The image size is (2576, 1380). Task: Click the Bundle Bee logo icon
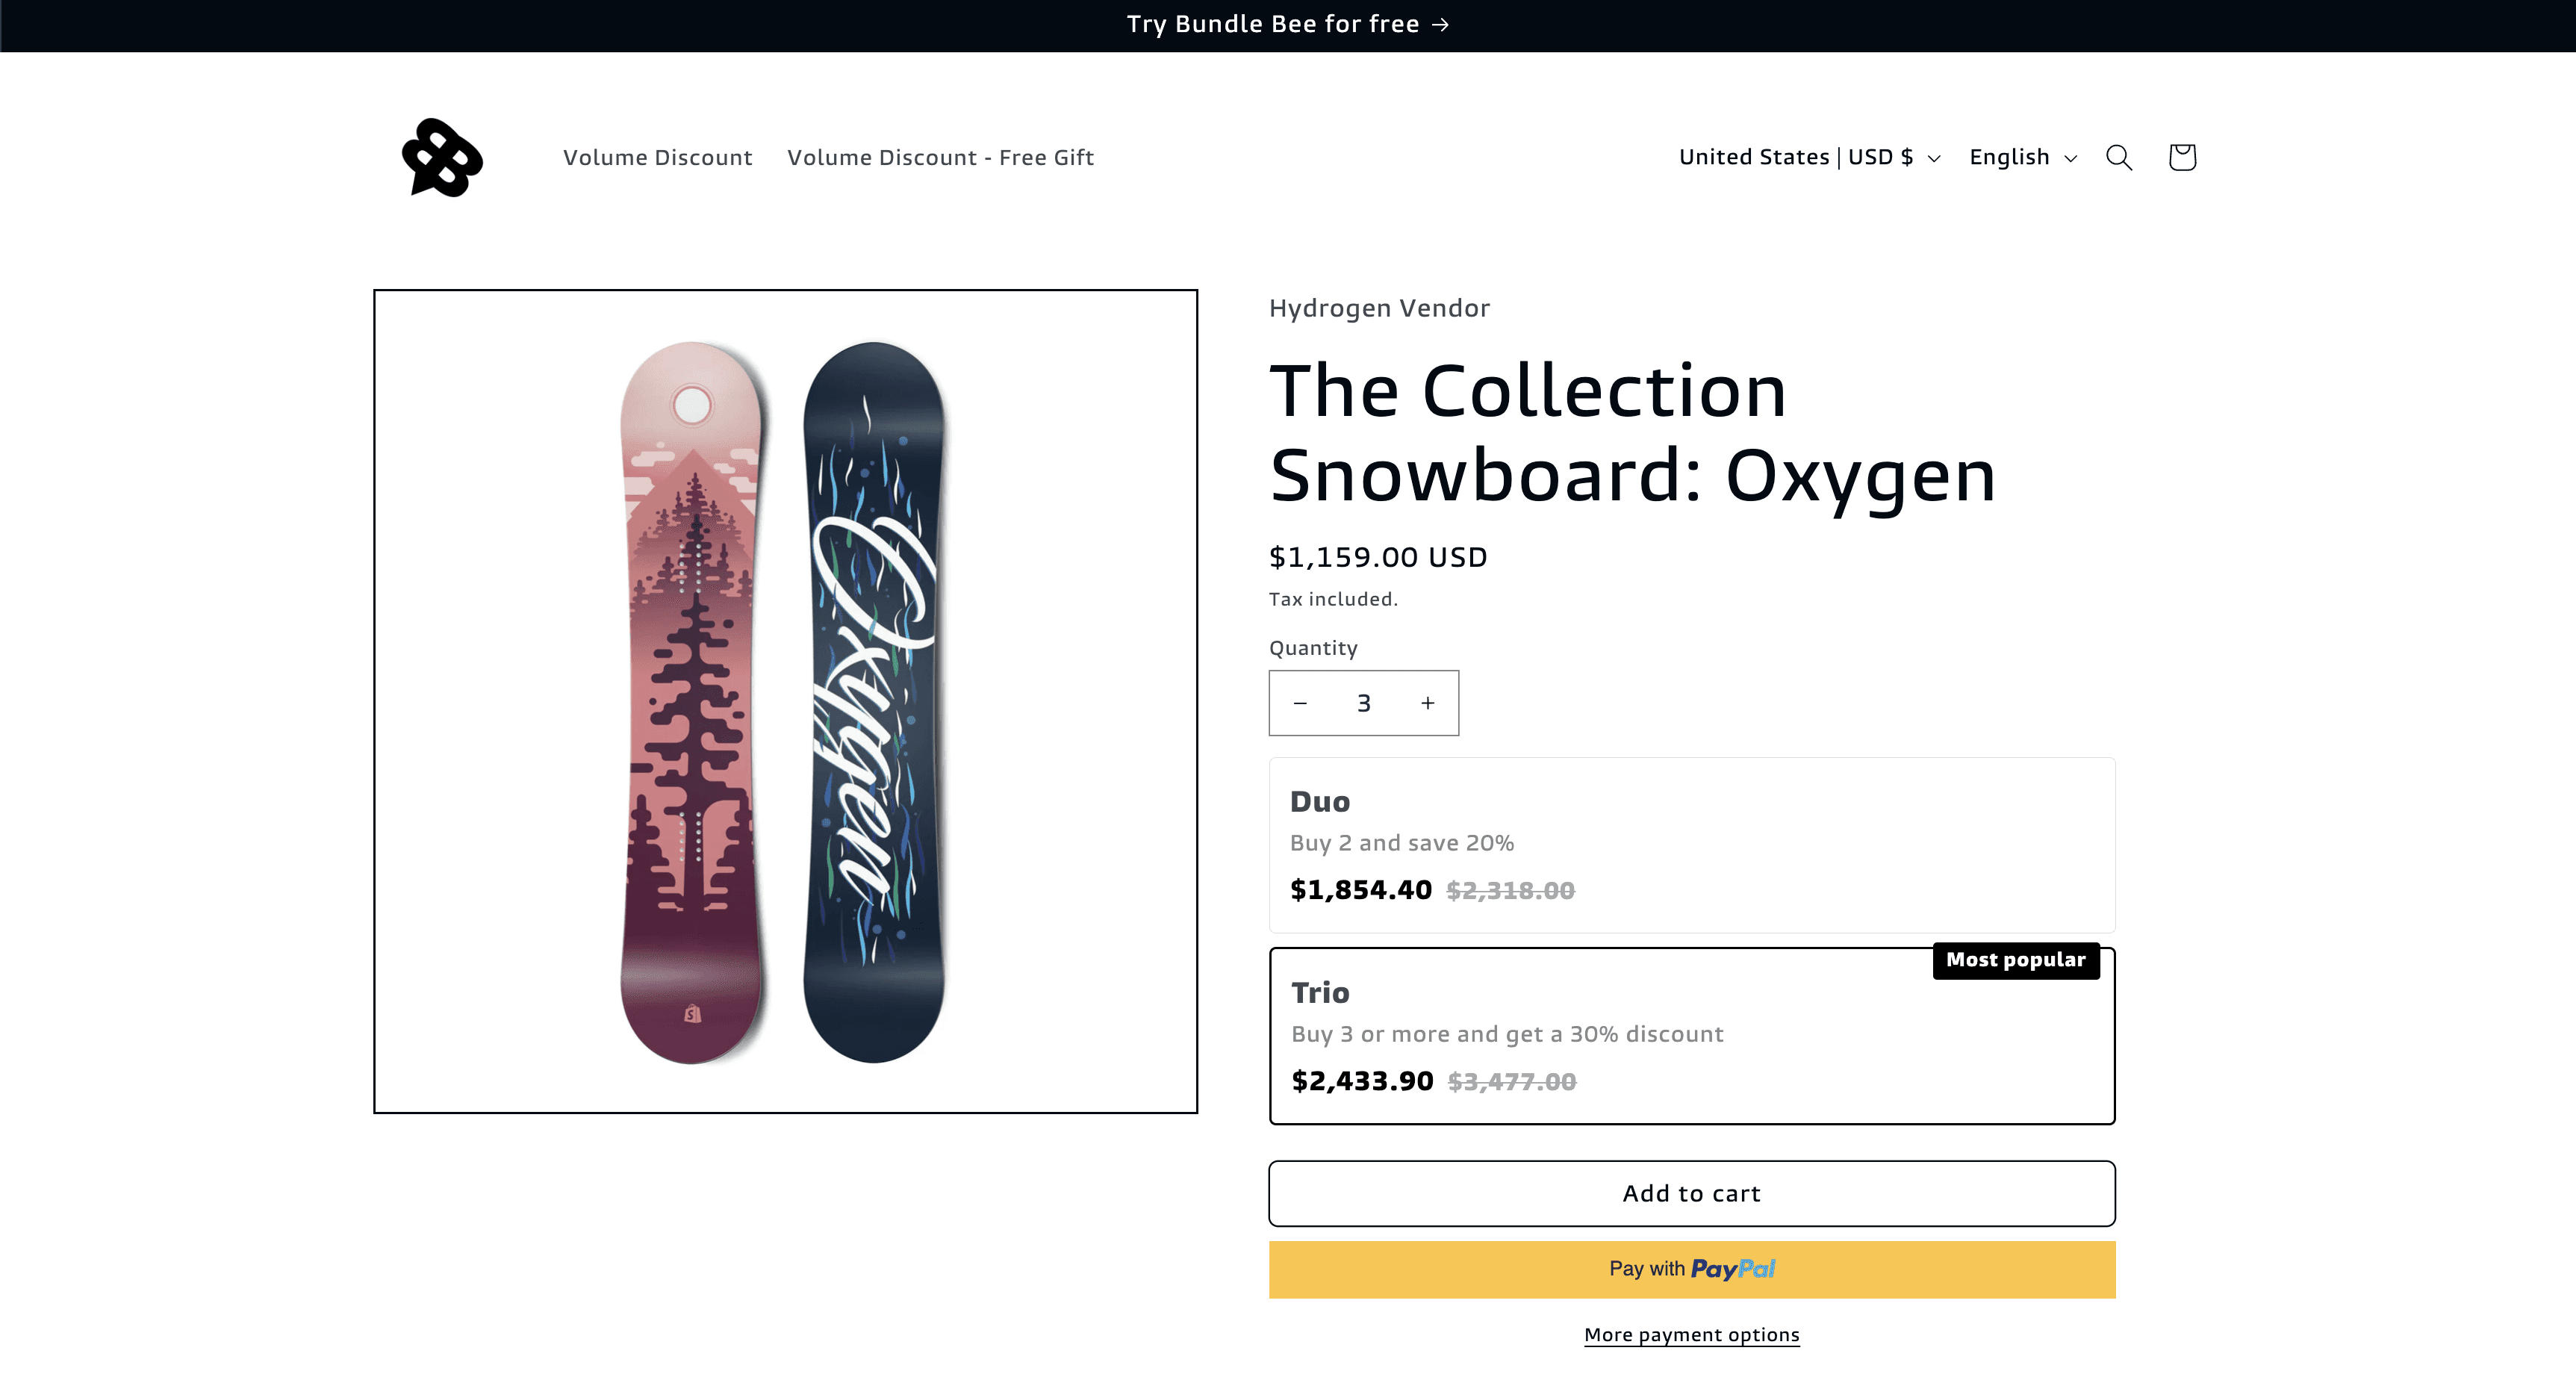441,157
